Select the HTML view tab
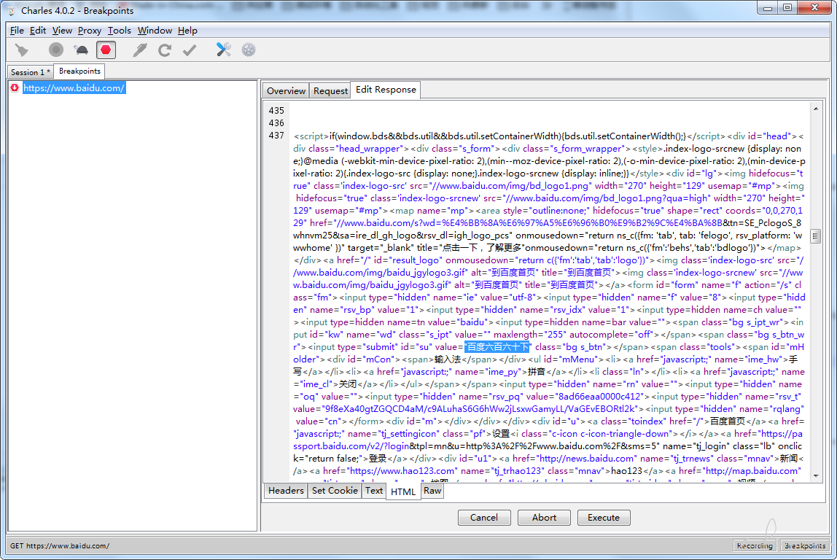 (403, 491)
